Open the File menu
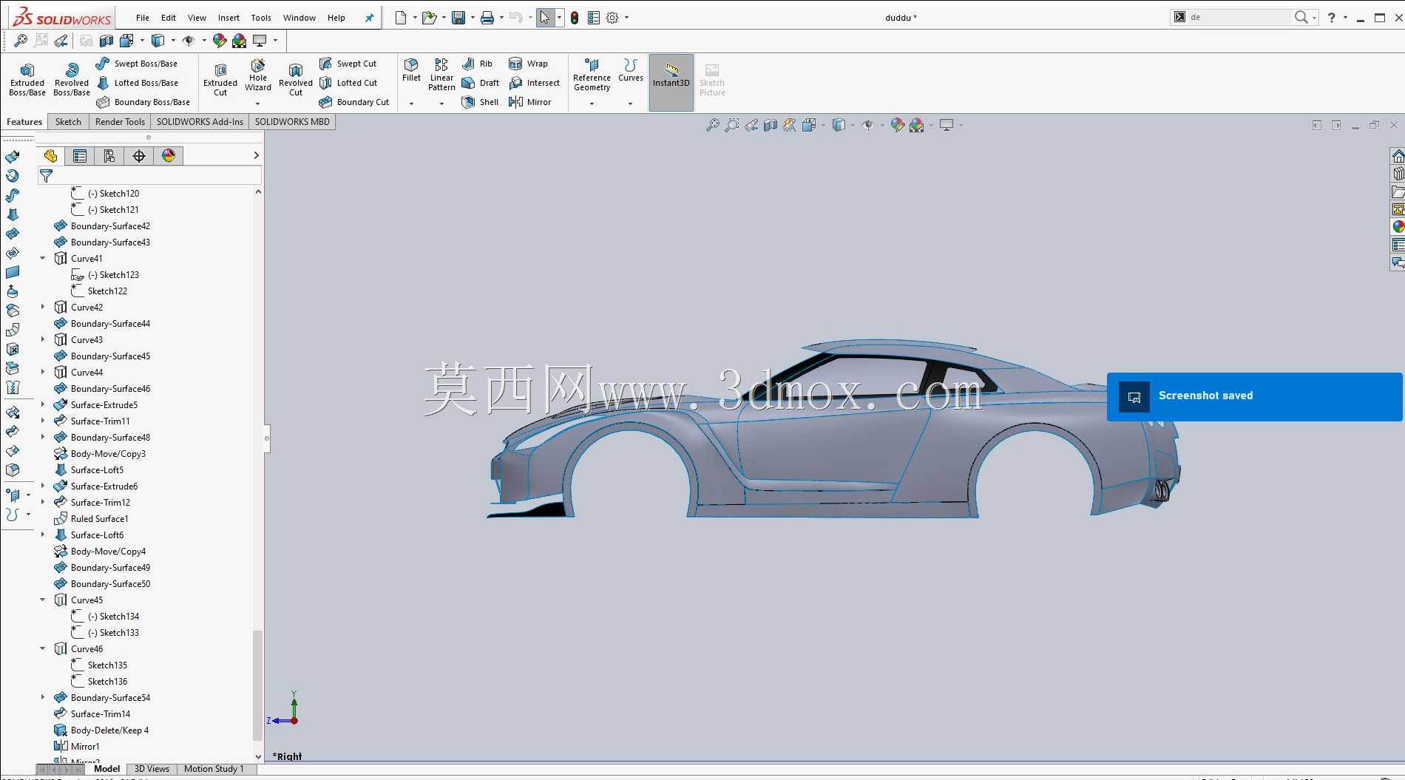 143,18
